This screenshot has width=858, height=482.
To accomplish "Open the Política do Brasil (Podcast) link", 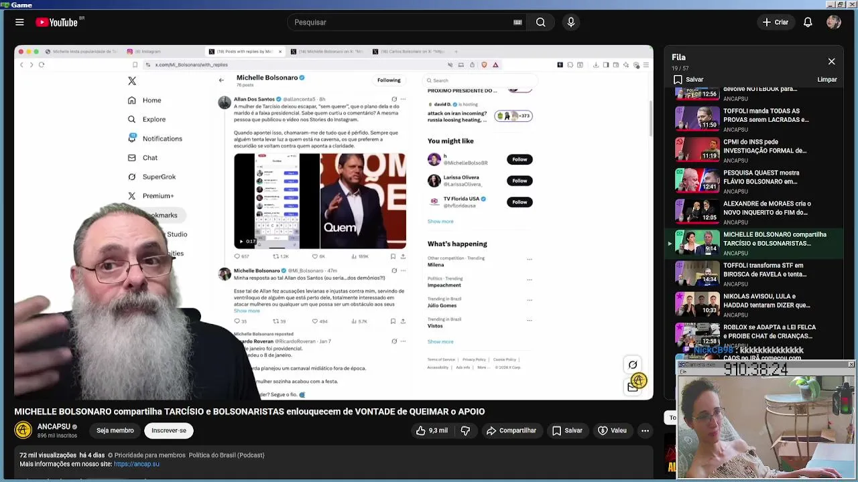I will pos(227,455).
